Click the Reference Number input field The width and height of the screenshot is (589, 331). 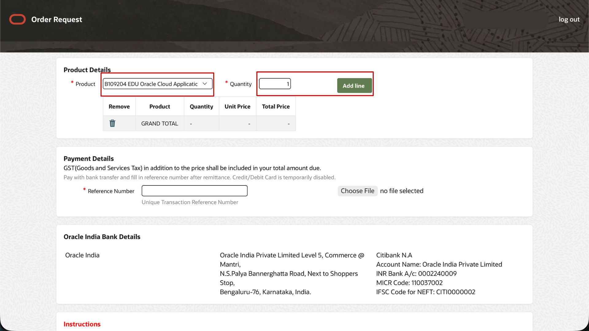[194, 191]
